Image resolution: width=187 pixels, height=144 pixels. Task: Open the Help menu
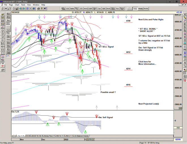tap(43, 5)
